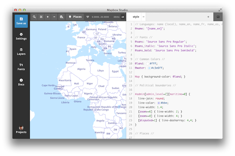The width and height of the screenshot is (235, 156).
Task: Toggle fullscreen map with expand arrows icon
Action: [x=41, y=17]
